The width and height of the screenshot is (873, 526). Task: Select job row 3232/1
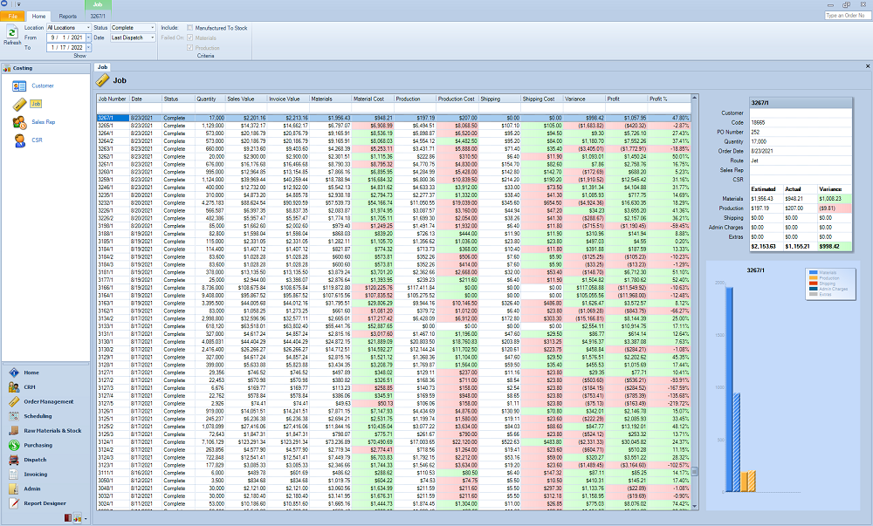pyautogui.click(x=394, y=203)
